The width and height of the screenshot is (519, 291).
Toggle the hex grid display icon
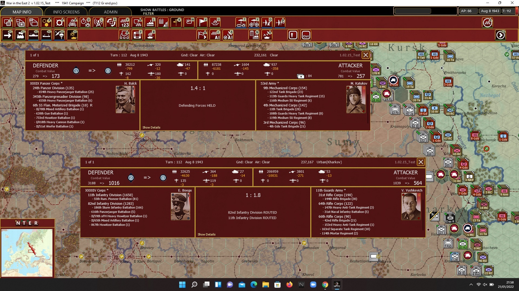46,23
